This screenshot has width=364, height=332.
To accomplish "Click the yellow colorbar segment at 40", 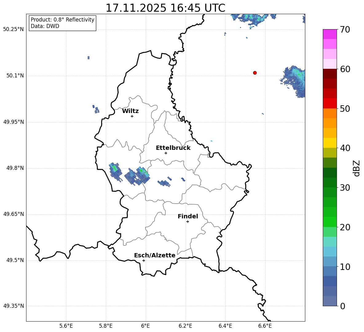I will 330,143.
